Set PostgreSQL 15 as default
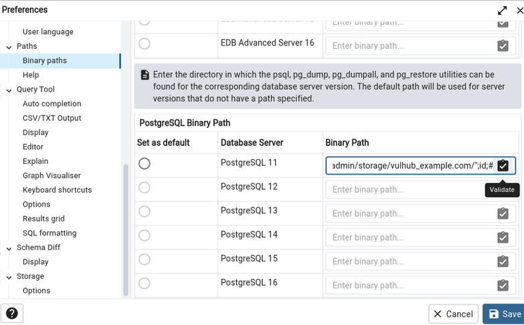This screenshot has width=524, height=325. click(145, 259)
